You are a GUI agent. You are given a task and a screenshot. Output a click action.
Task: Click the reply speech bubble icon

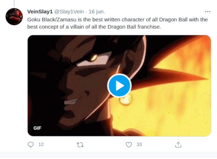point(31,145)
